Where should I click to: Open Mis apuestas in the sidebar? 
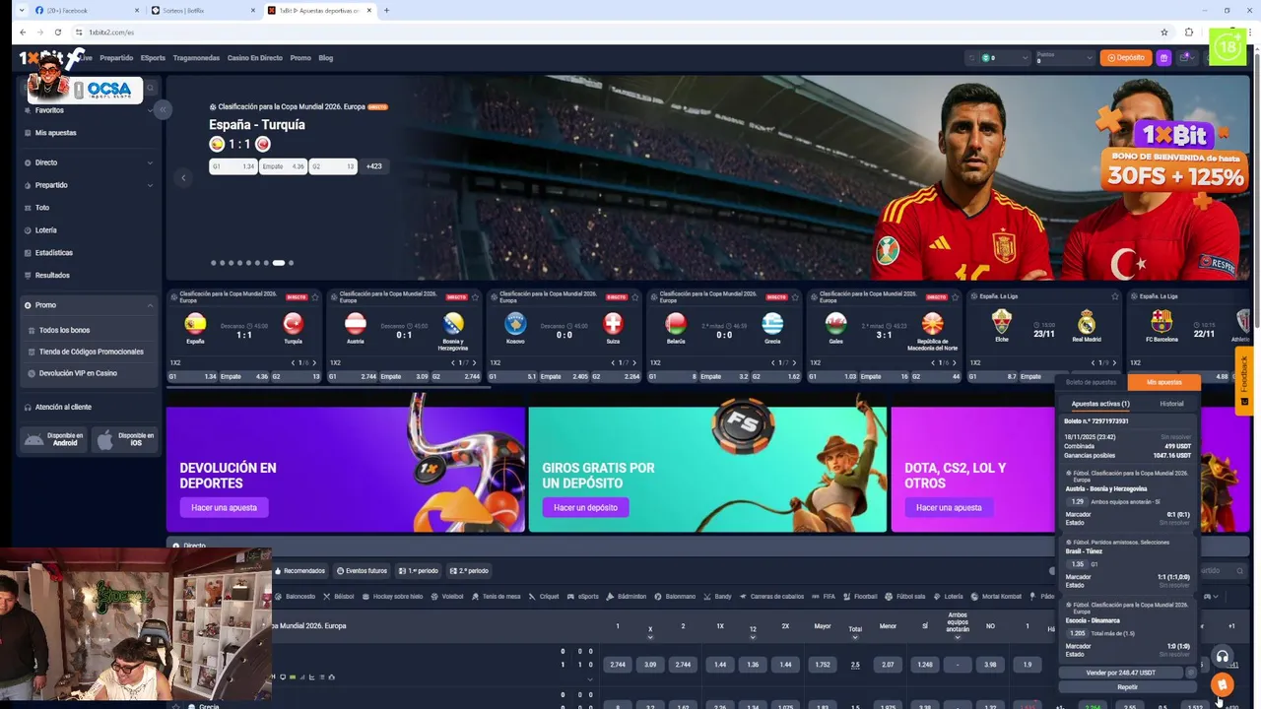[55, 133]
